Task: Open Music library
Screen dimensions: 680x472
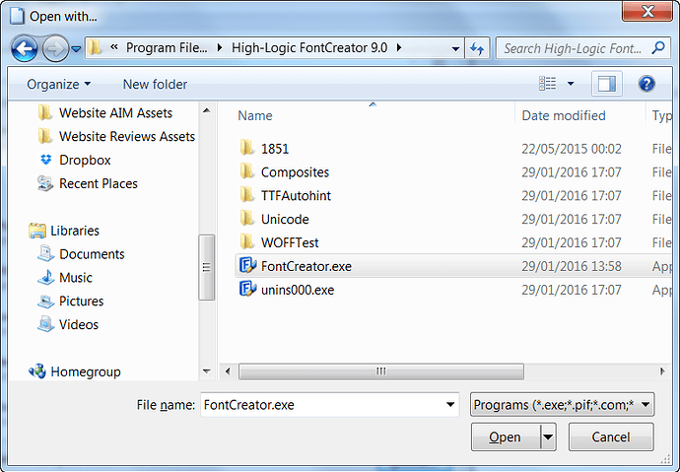Action: click(65, 278)
